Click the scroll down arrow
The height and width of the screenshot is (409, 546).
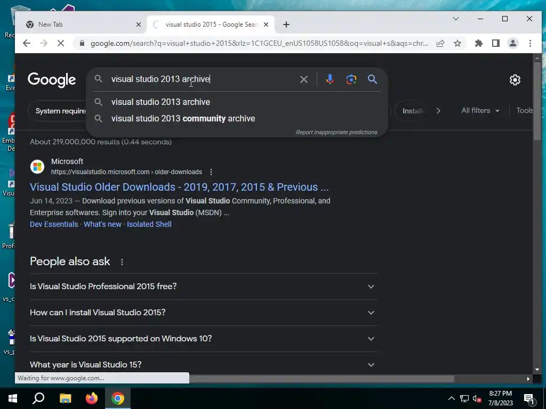(x=536, y=370)
